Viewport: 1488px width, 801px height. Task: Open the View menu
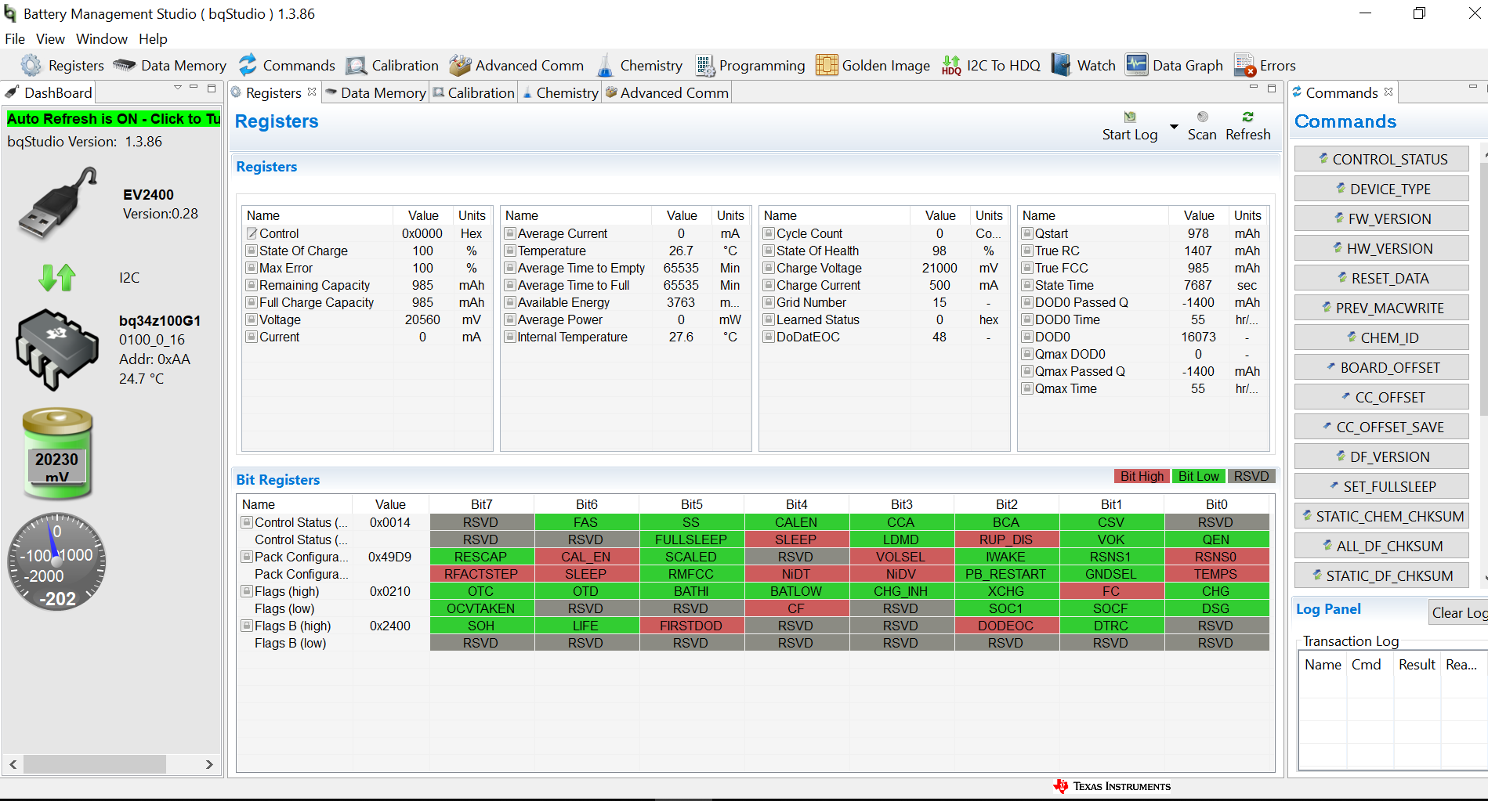(x=50, y=39)
